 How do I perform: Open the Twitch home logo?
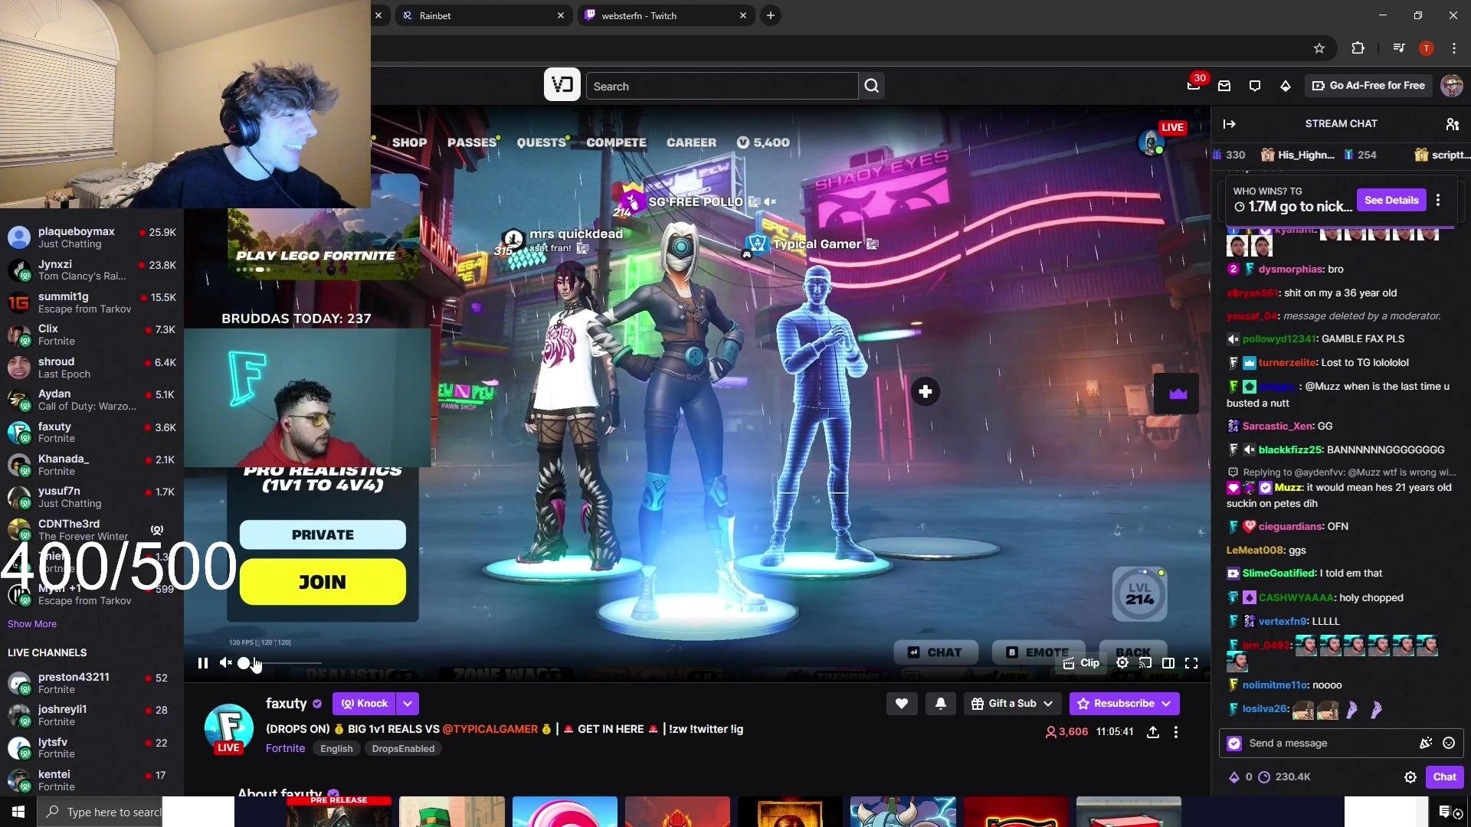click(562, 85)
